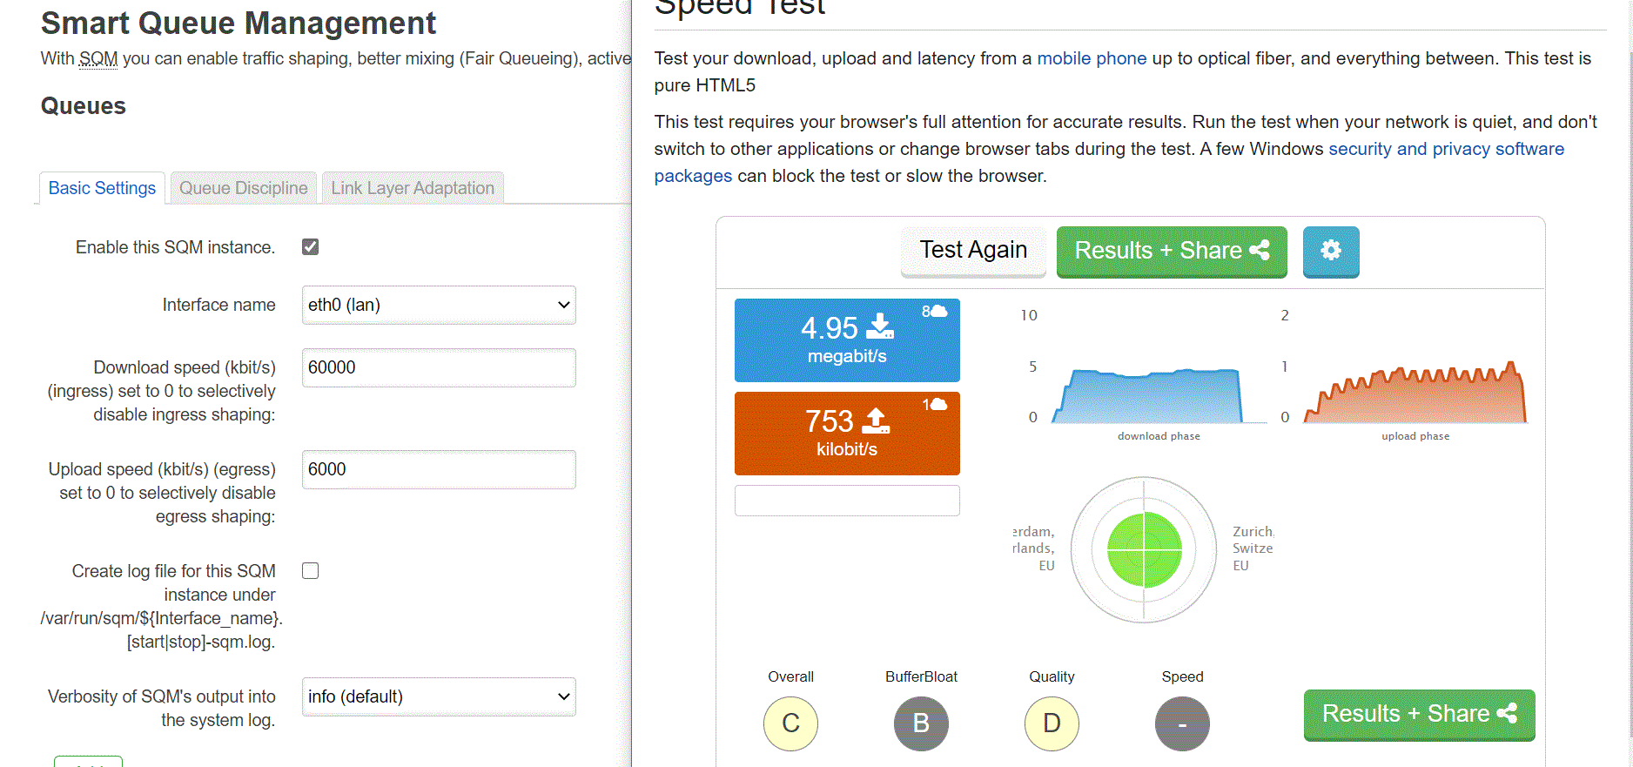Screen dimensions: 1633x767
Task: Open the Interface name dropdown
Action: [439, 305]
